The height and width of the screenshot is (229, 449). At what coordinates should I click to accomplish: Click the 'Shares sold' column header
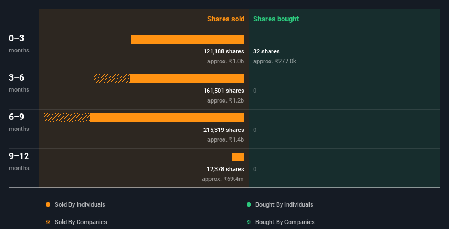pos(226,19)
